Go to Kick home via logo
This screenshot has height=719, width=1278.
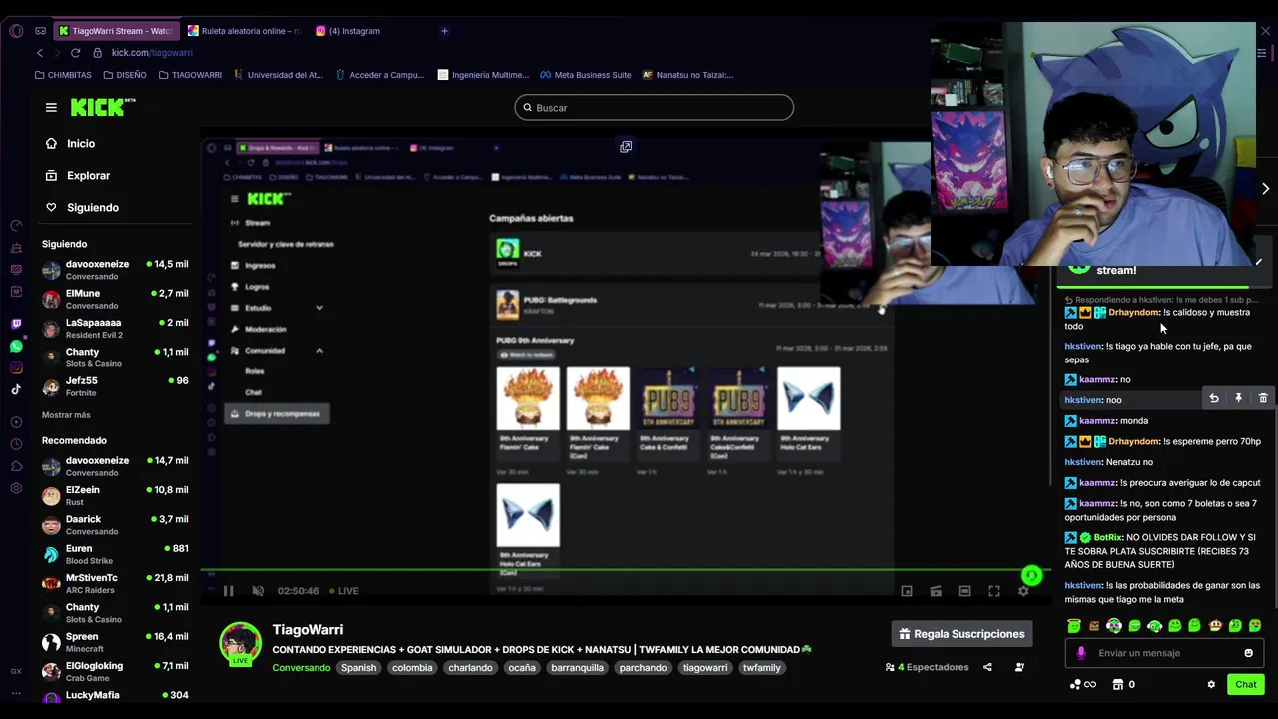(103, 107)
